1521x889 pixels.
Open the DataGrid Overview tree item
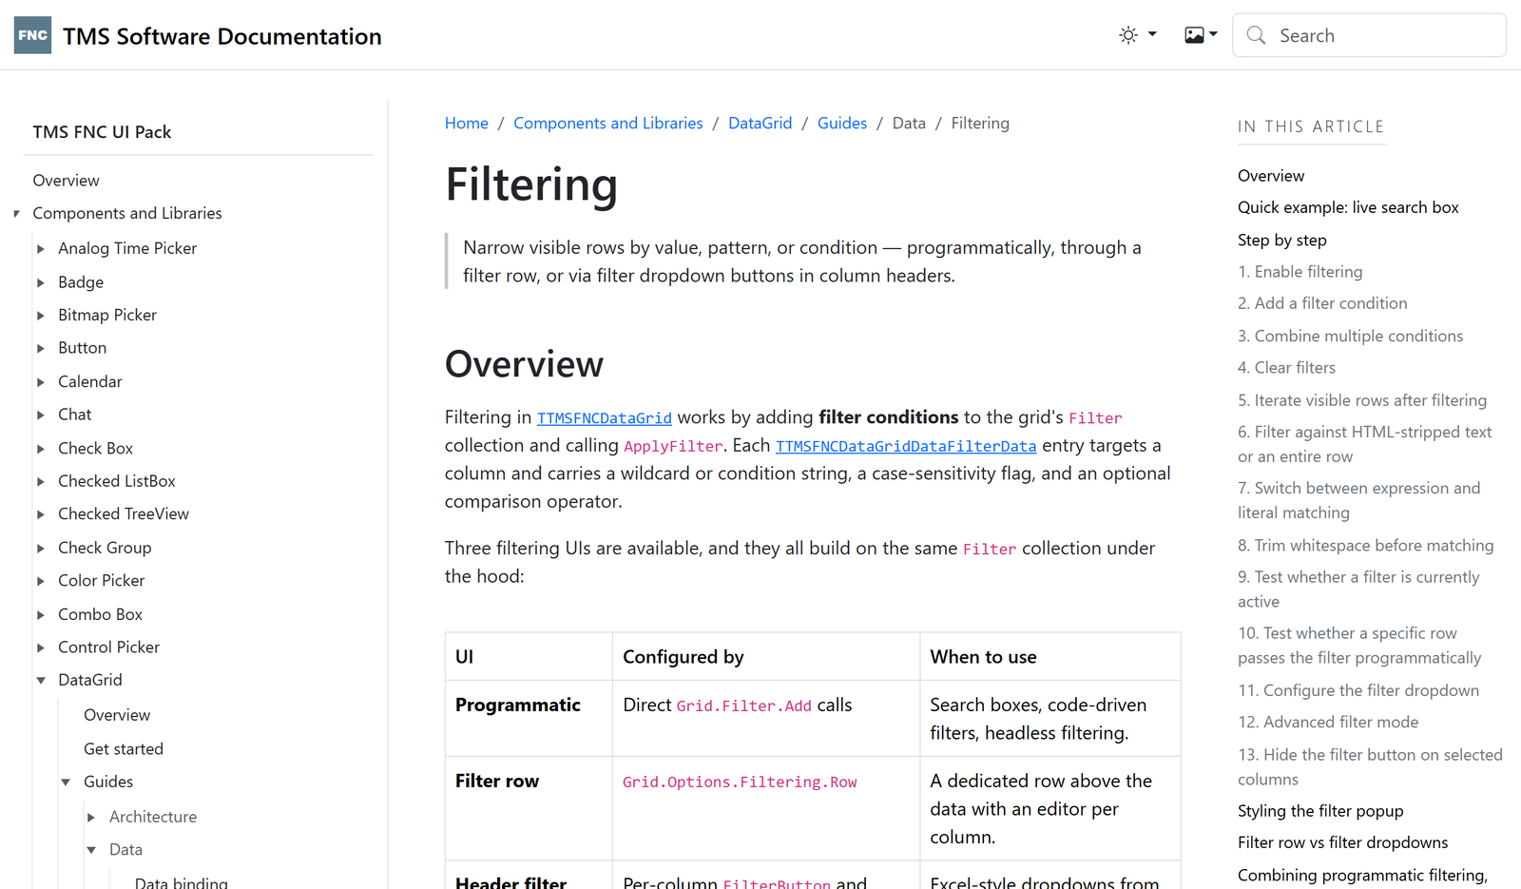[117, 714]
